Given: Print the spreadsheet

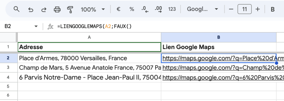Looking at the screenshot, I should click(57, 9).
